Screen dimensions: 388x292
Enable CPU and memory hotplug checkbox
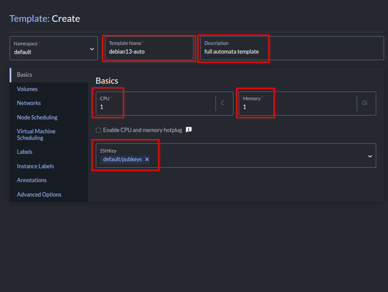(x=98, y=130)
